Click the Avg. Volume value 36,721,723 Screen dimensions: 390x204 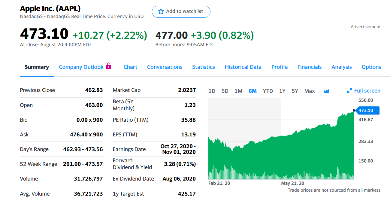click(x=88, y=194)
